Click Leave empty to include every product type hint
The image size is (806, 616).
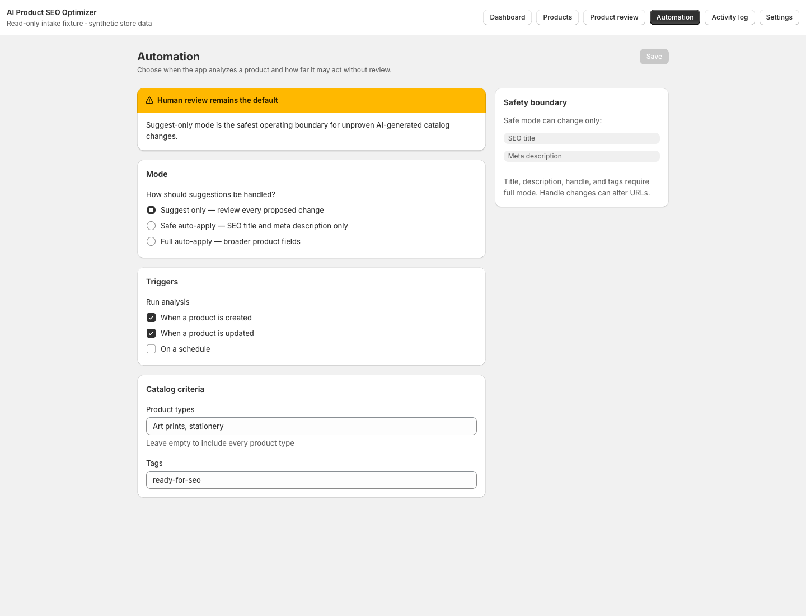(220, 443)
